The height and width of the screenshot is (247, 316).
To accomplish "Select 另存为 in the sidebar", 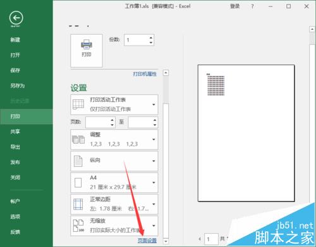I will coord(18,85).
